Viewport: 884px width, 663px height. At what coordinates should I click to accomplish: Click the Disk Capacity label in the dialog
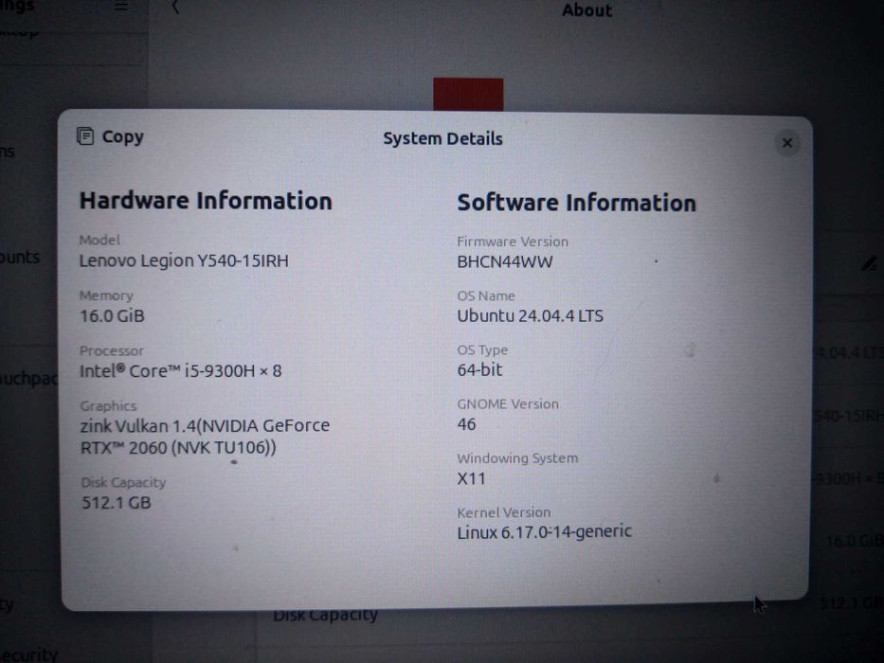coord(123,483)
